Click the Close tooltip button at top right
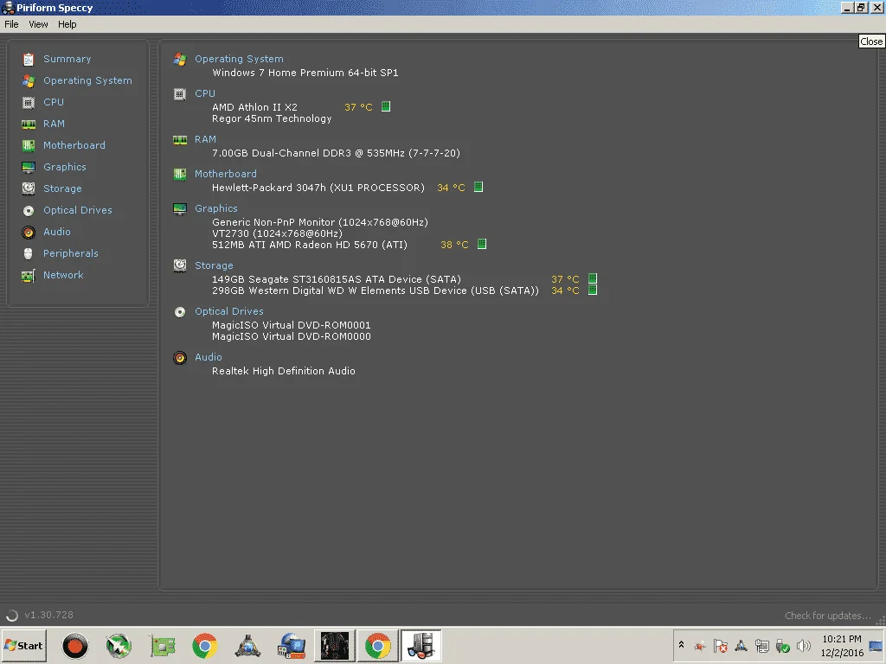The height and width of the screenshot is (664, 886). pos(870,41)
